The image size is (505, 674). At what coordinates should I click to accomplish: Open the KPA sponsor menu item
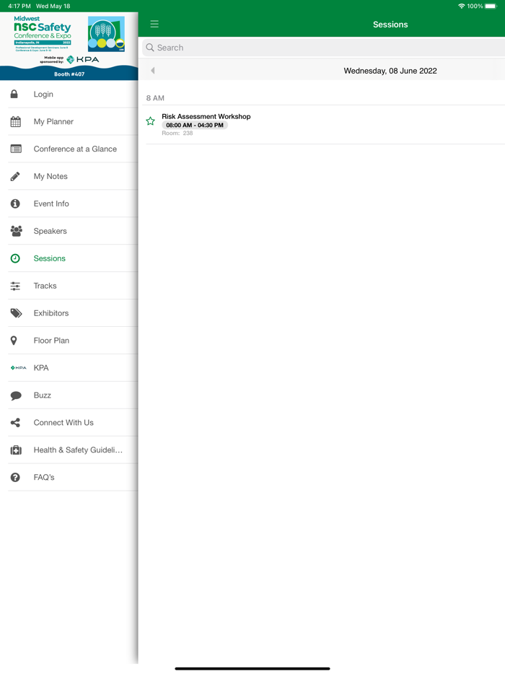tap(41, 368)
